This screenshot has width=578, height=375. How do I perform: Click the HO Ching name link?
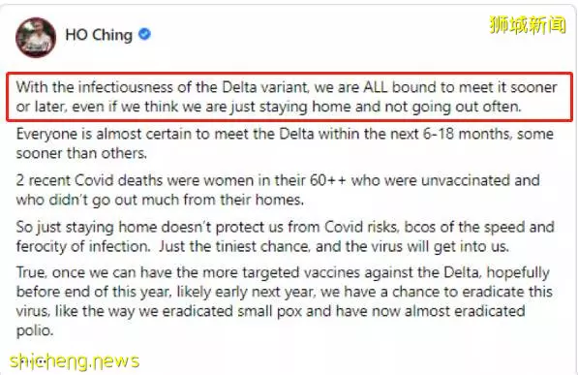pyautogui.click(x=99, y=35)
